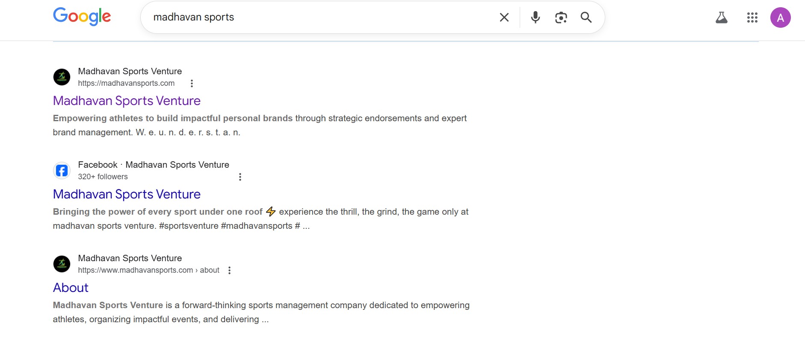
Task: Click the search magnifying glass icon
Action: click(586, 17)
